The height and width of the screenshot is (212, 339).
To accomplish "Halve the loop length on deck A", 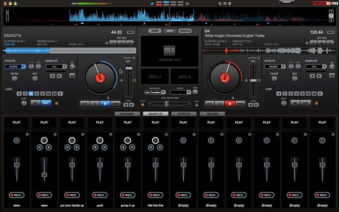I will click(x=19, y=94).
